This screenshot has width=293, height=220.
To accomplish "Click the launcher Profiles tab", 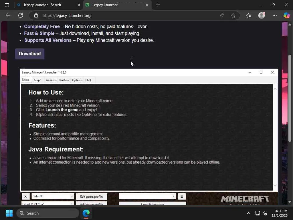I will click(x=64, y=80).
